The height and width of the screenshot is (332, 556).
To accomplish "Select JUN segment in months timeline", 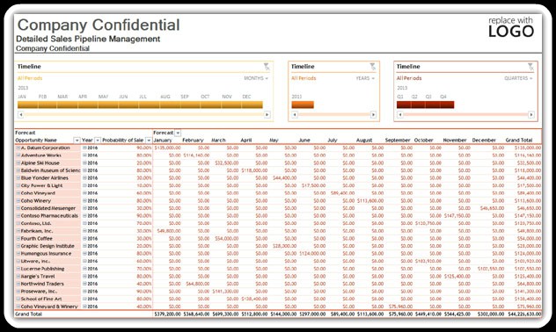I will pos(128,105).
